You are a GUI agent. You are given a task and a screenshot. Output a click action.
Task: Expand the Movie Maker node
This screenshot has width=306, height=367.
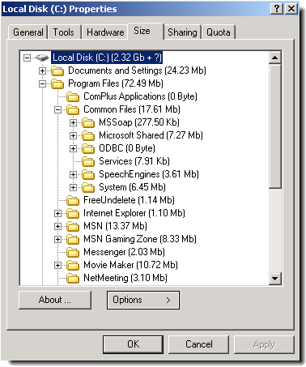[x=57, y=265]
